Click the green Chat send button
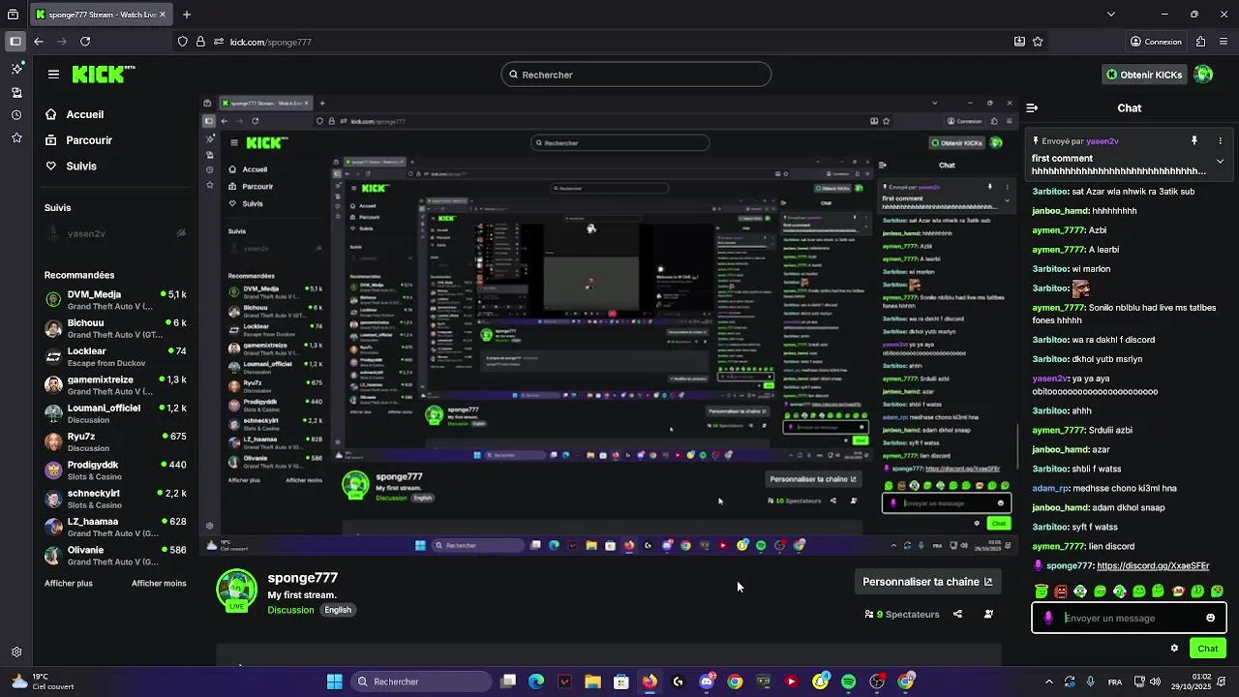 (1208, 649)
